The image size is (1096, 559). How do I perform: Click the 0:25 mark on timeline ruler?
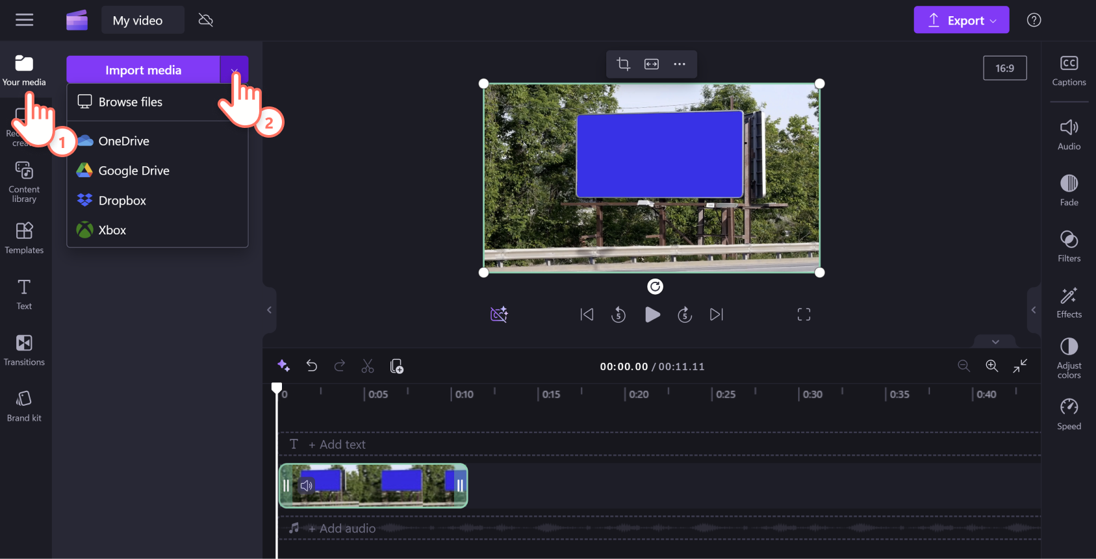(726, 394)
